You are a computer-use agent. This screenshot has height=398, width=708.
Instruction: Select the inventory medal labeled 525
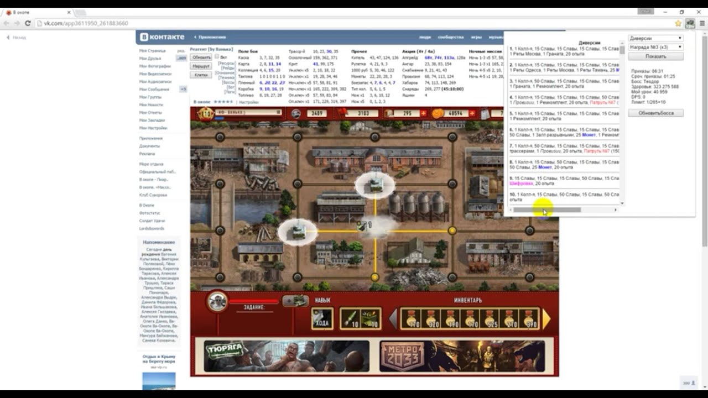[490, 319]
